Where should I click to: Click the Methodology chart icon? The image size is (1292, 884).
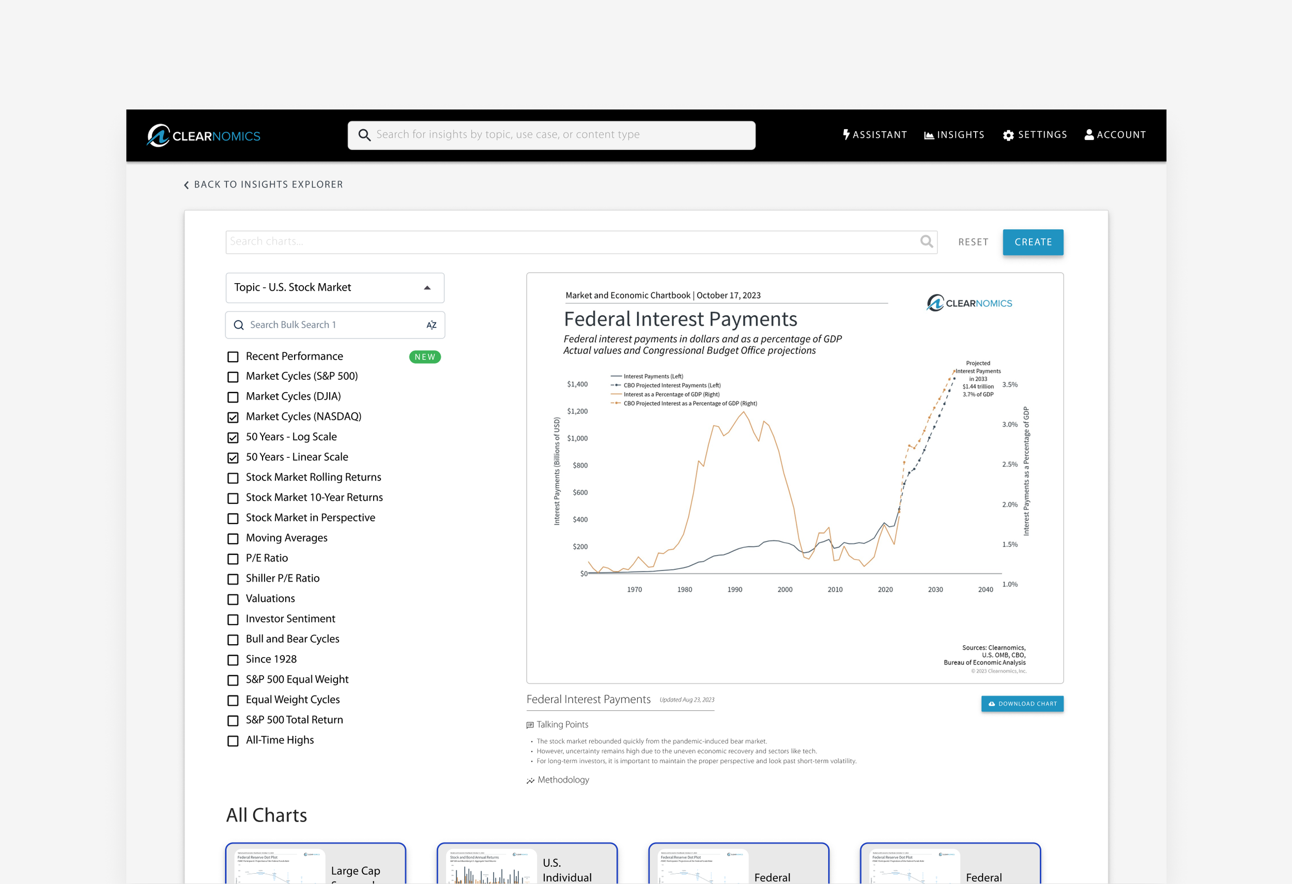(530, 781)
